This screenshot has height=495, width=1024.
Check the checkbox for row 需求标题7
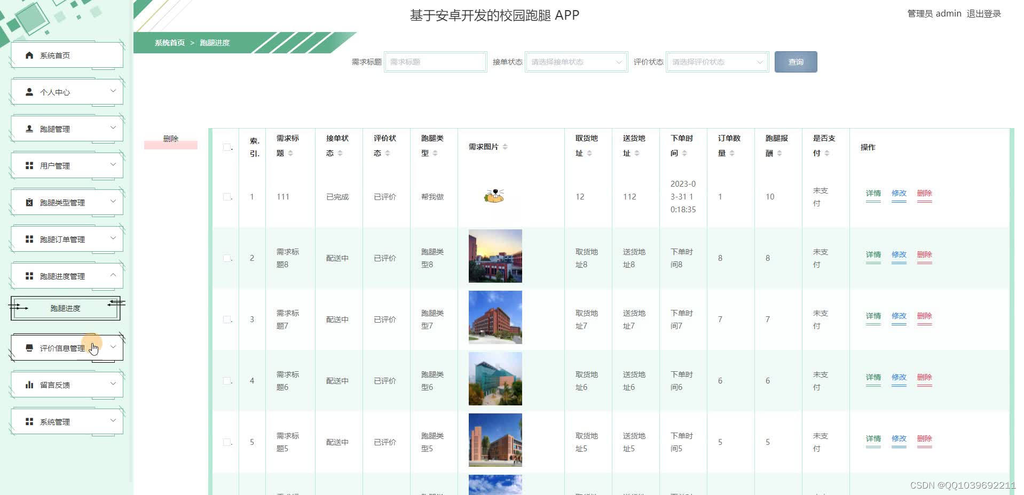227,320
